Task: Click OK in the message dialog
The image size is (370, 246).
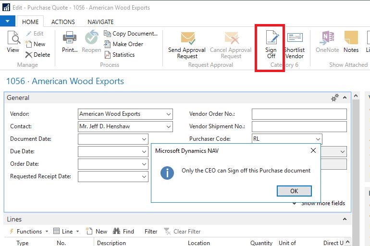Action: tap(294, 191)
